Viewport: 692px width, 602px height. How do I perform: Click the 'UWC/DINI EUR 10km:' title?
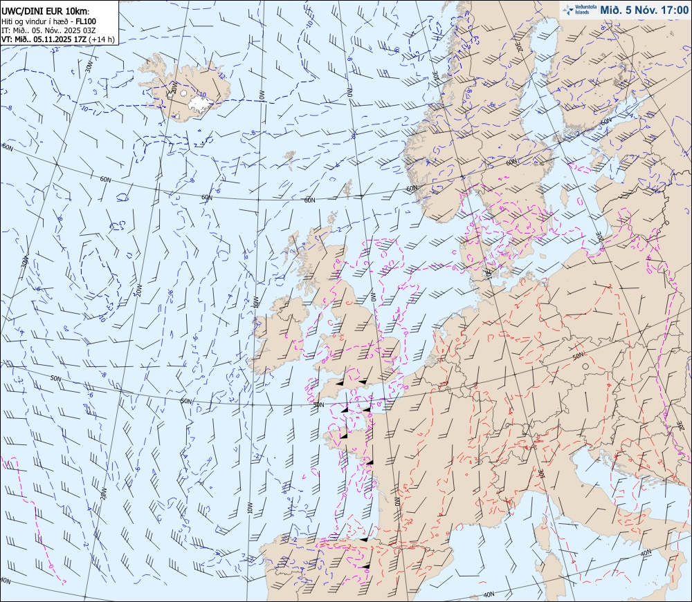[x=46, y=12]
